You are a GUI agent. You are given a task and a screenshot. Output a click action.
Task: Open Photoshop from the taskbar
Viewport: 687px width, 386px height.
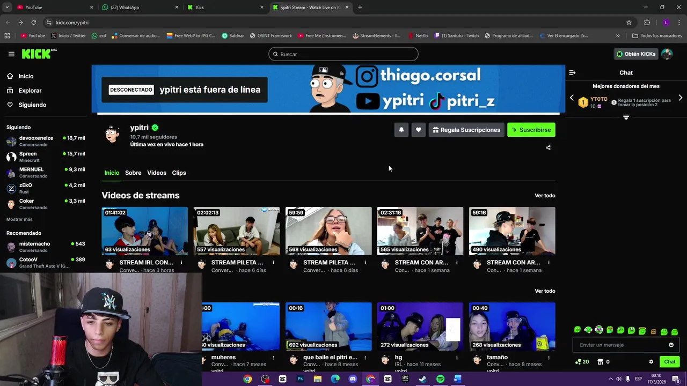coord(300,379)
